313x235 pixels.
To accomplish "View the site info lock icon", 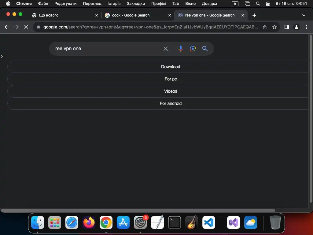I will tap(39, 27).
